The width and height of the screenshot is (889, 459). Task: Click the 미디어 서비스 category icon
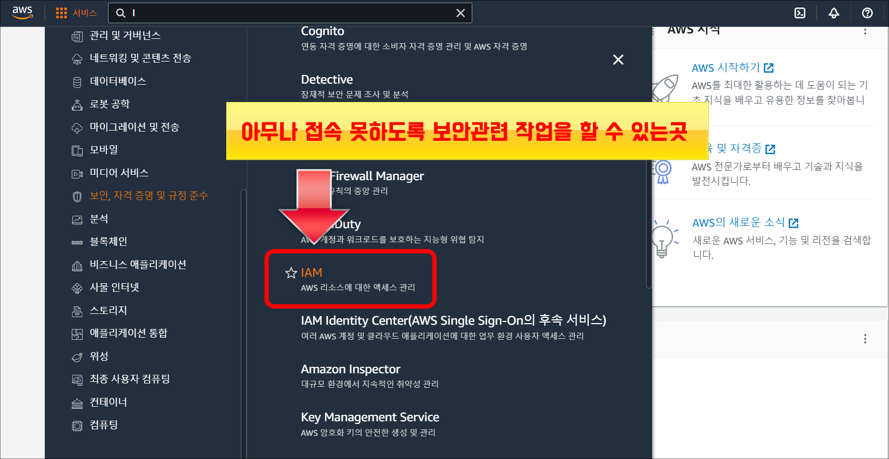(x=77, y=174)
